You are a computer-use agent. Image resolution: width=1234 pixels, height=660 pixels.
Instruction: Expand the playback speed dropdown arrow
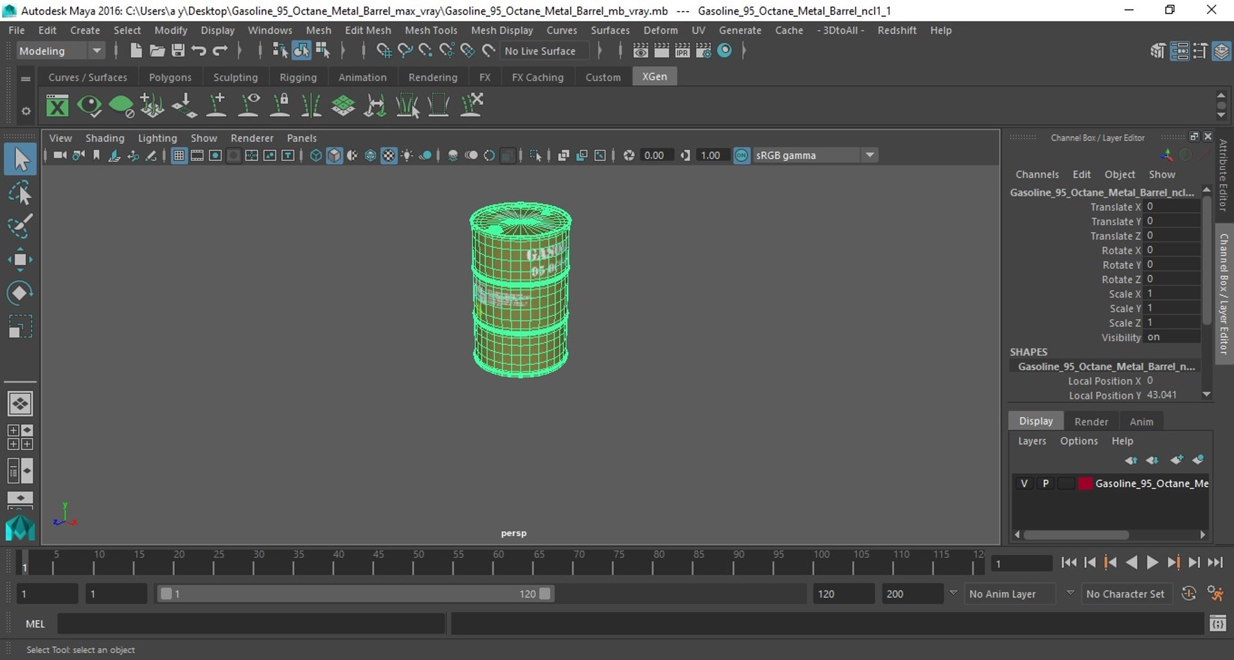pyautogui.click(x=953, y=593)
